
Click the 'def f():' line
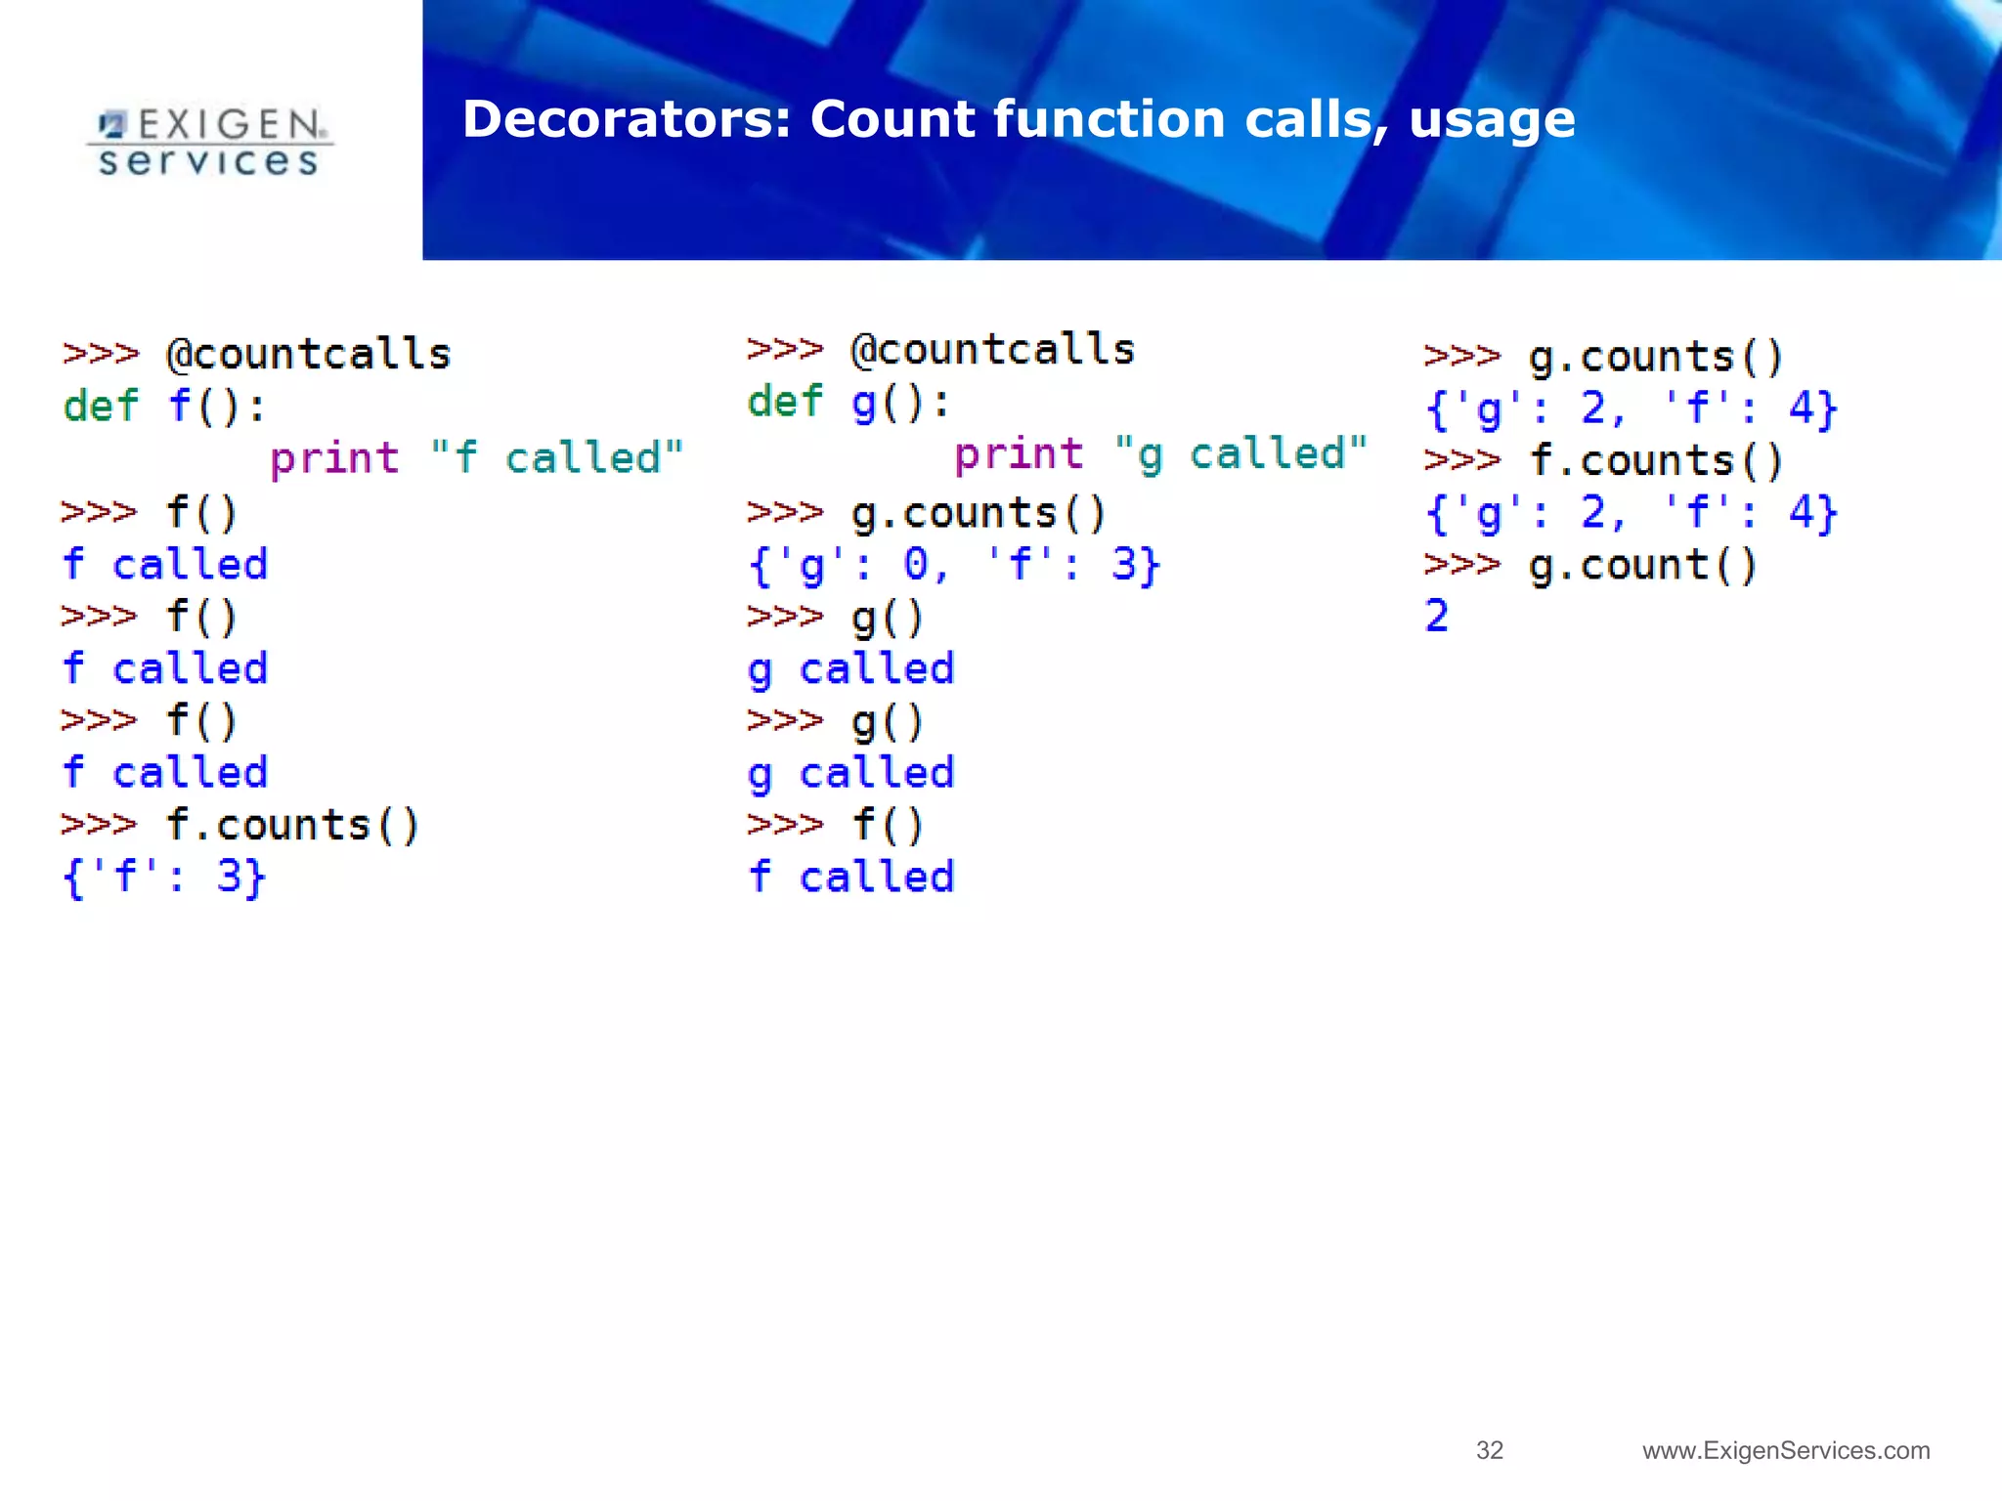click(x=164, y=406)
